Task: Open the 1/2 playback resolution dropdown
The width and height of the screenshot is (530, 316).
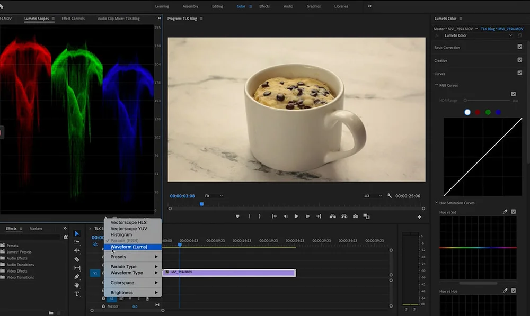Action: [x=373, y=196]
